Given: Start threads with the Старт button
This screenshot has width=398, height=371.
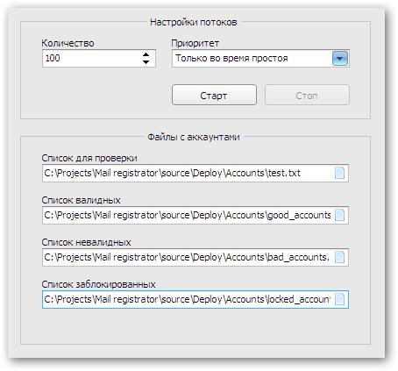Looking at the screenshot, I should coord(214,95).
